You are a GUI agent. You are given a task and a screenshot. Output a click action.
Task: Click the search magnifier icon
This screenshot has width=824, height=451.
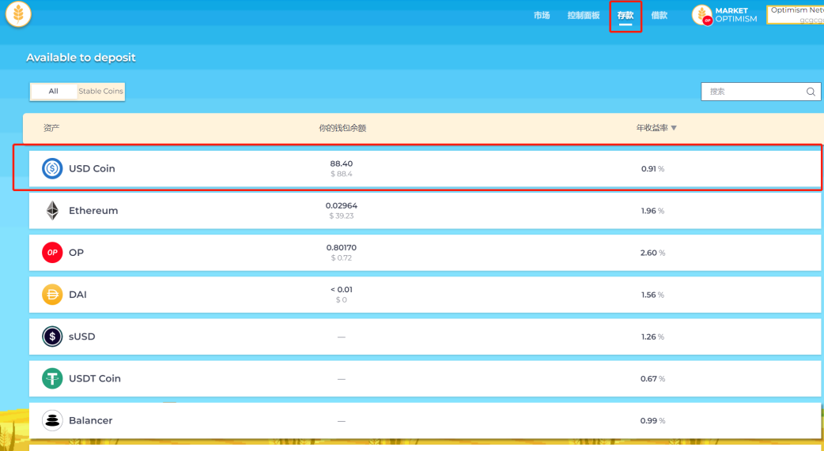[x=811, y=92]
